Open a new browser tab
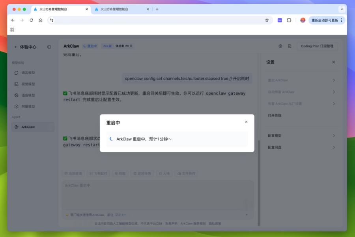The width and height of the screenshot is (355, 237). (157, 9)
